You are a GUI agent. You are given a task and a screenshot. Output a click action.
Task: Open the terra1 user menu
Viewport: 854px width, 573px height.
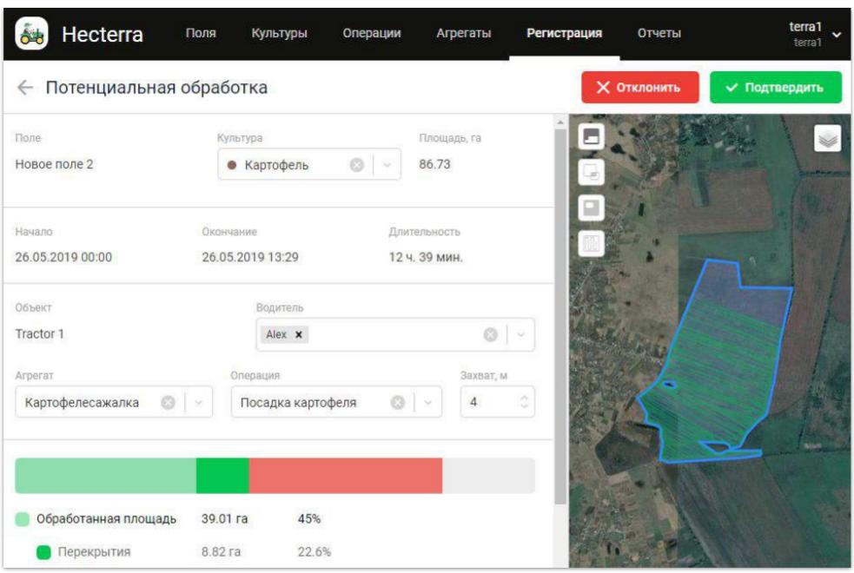click(x=814, y=34)
